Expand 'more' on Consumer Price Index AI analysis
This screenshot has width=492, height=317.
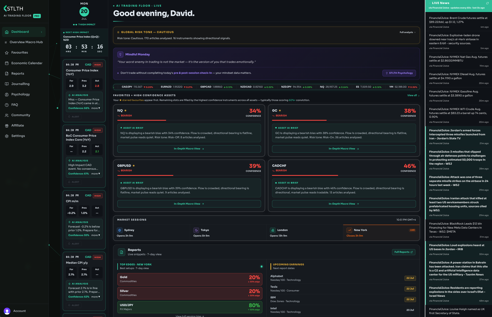click(95, 108)
